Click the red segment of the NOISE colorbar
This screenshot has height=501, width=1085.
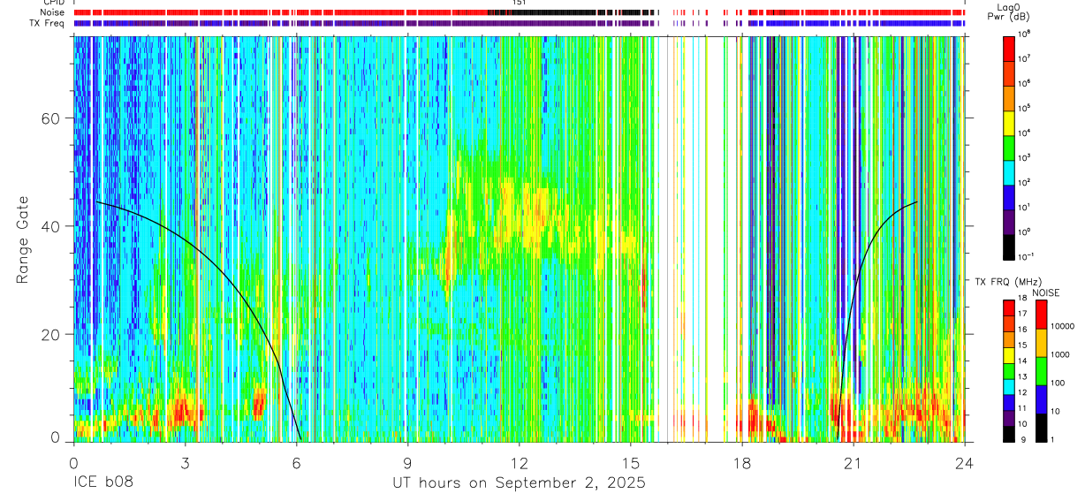pyautogui.click(x=1043, y=314)
